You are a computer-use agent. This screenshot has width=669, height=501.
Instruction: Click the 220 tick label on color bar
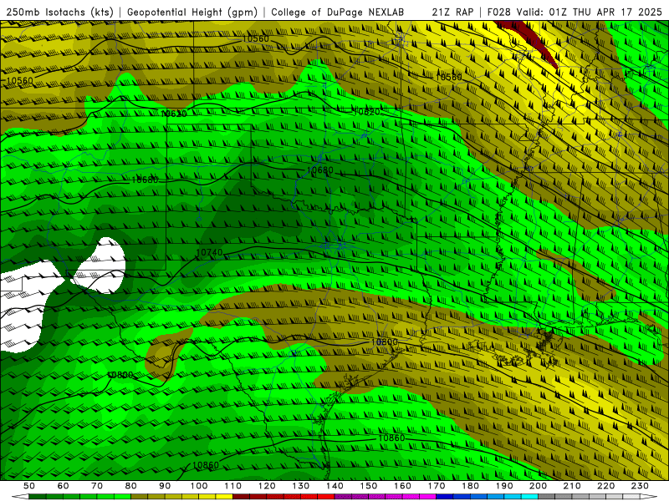pyautogui.click(x=606, y=486)
